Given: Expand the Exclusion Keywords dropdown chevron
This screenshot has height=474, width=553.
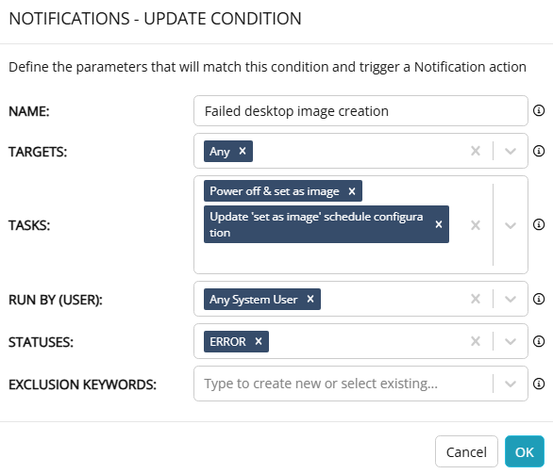Looking at the screenshot, I should (511, 384).
